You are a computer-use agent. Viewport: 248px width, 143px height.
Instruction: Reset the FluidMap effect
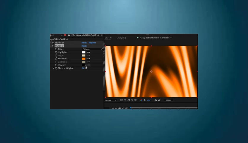coord(84,43)
